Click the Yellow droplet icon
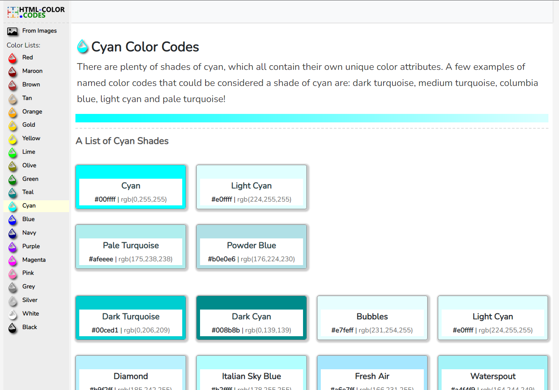 click(x=13, y=139)
